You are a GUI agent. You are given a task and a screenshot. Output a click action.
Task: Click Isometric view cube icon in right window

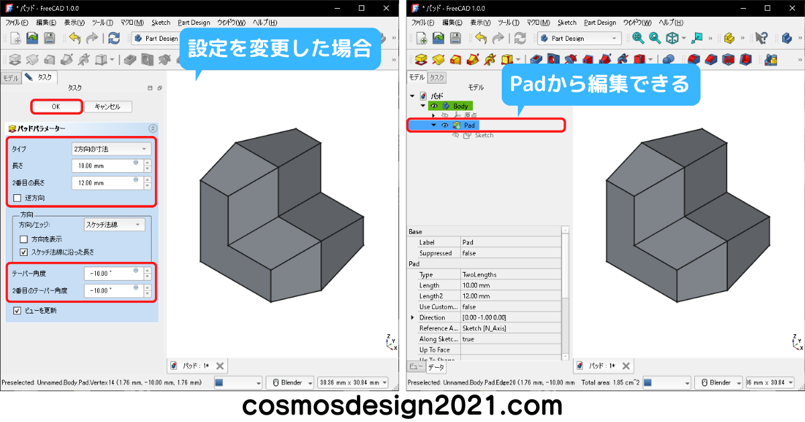tap(672, 39)
